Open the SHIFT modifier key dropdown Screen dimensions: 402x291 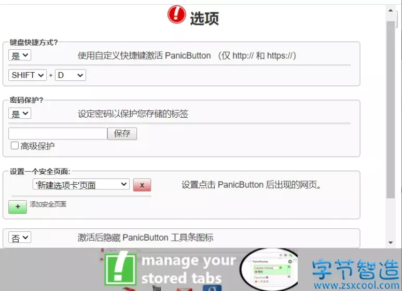click(x=27, y=75)
